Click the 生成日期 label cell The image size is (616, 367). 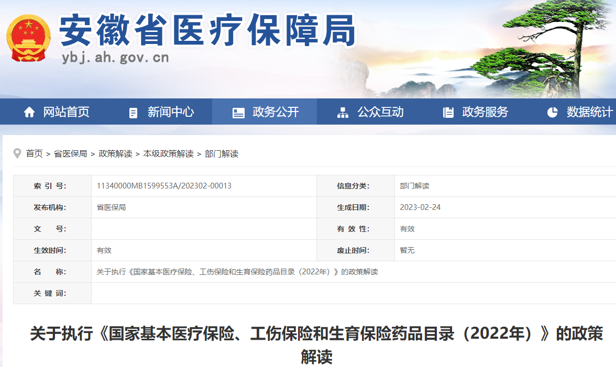click(x=356, y=207)
